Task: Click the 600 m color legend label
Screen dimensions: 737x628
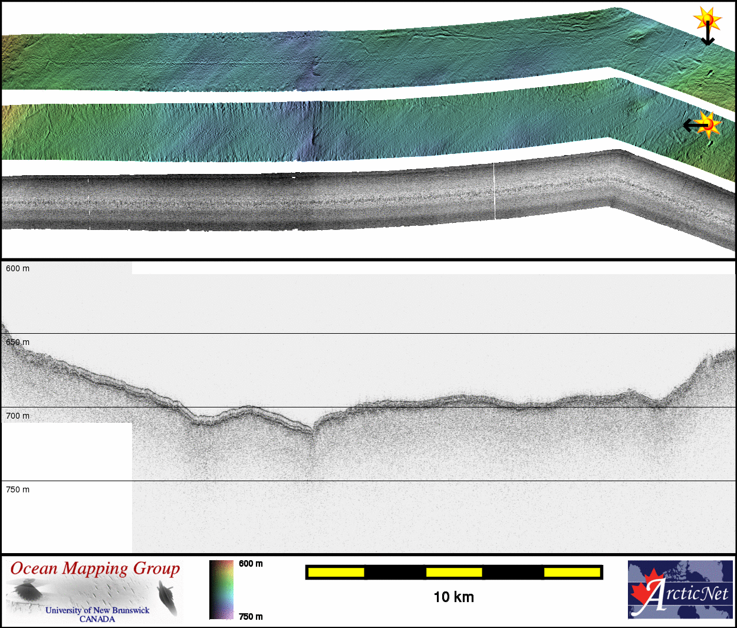Action: coord(251,564)
